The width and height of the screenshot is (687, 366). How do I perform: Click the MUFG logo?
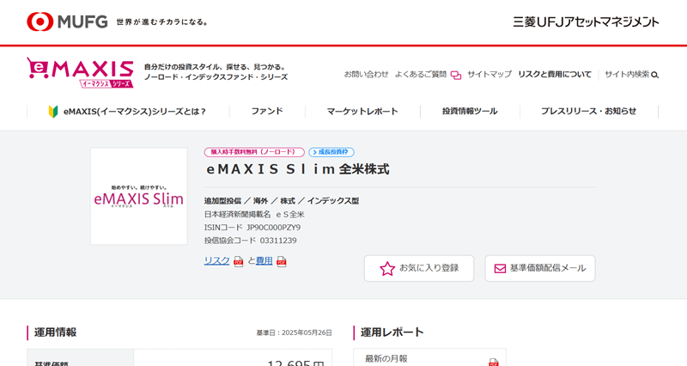click(67, 21)
